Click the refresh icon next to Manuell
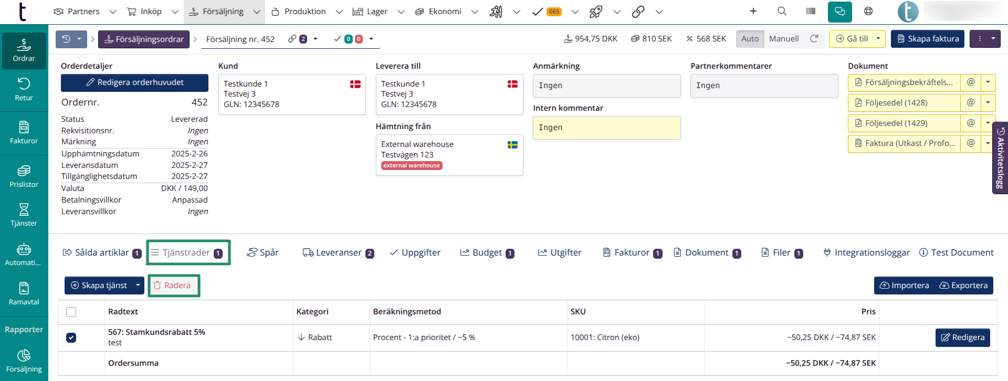Image resolution: width=1008 pixels, height=381 pixels. [814, 39]
